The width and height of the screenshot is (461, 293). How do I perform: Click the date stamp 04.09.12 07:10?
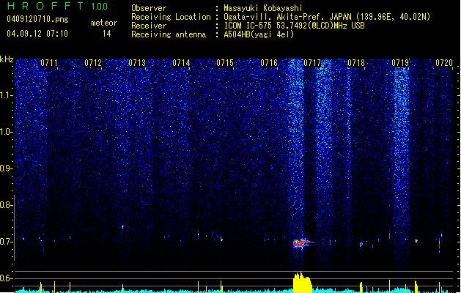coord(37,34)
